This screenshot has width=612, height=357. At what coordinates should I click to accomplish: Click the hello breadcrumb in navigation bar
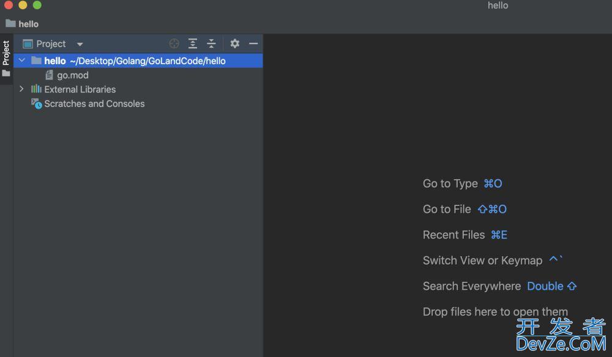point(29,24)
